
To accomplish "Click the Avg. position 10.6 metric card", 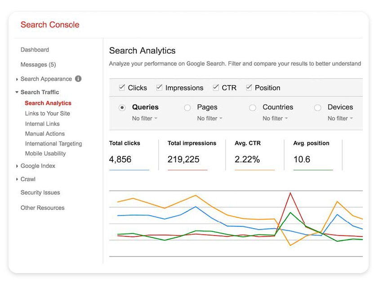I will point(313,152).
